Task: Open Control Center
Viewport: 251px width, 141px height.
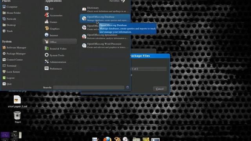Action: (x=13, y=60)
